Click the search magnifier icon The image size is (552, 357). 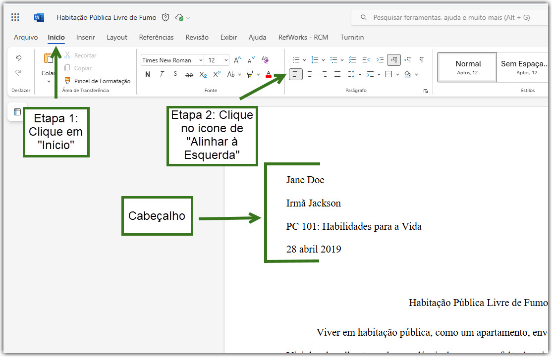(364, 17)
